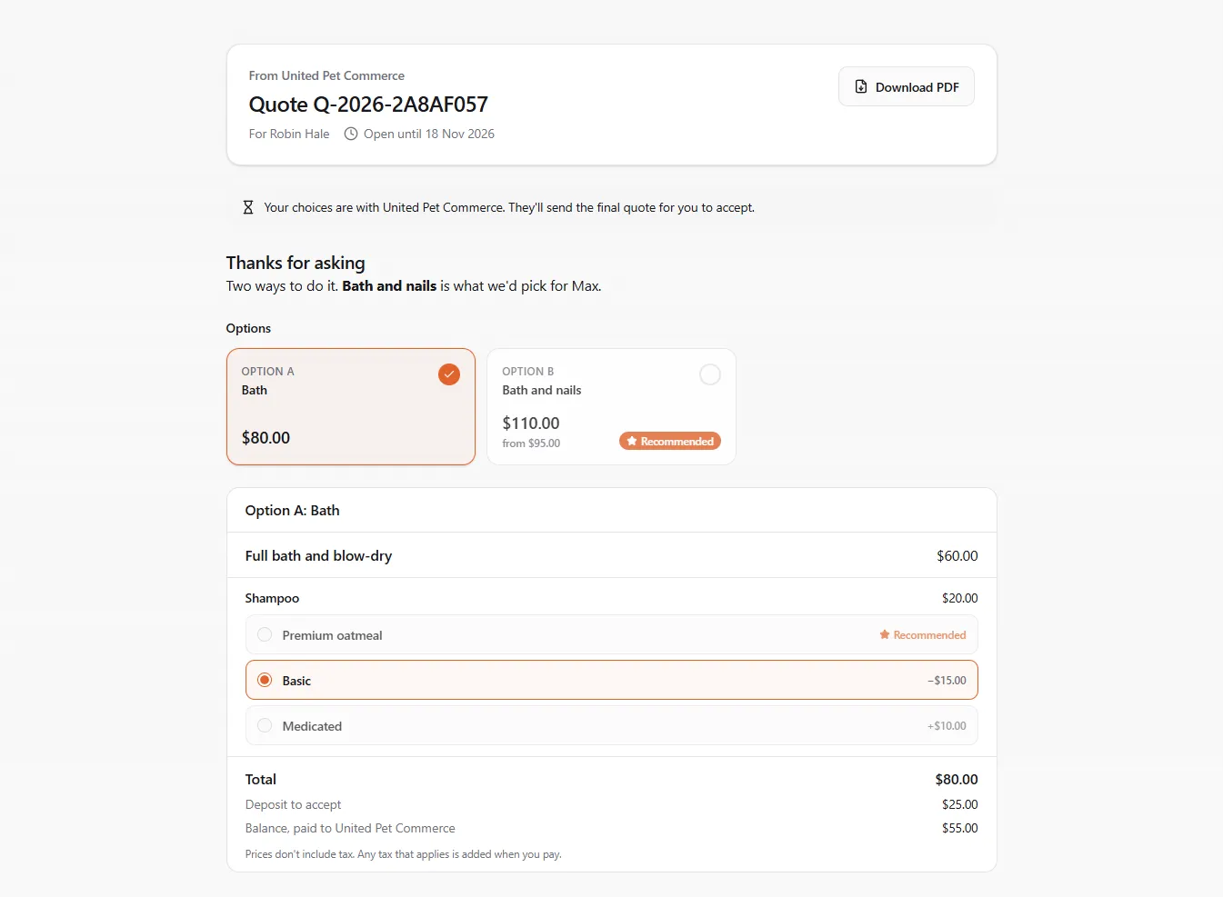Click the hourglass icon in the status notice

point(247,207)
